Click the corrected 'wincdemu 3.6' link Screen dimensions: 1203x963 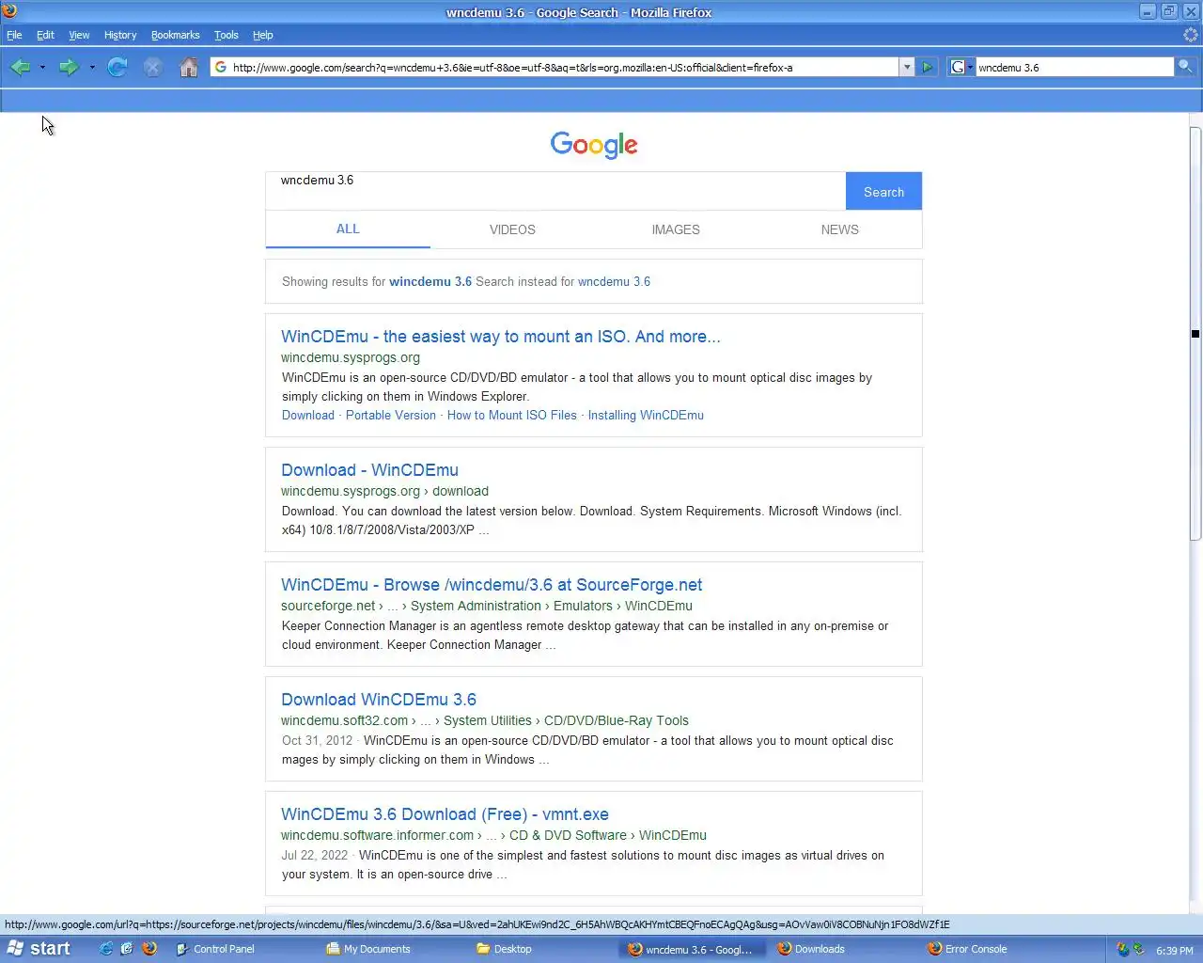430,281
